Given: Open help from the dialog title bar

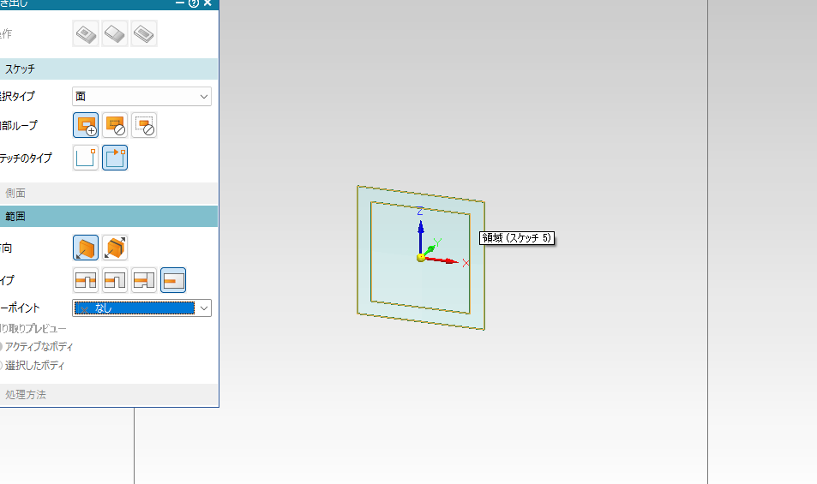Looking at the screenshot, I should pos(193,3).
